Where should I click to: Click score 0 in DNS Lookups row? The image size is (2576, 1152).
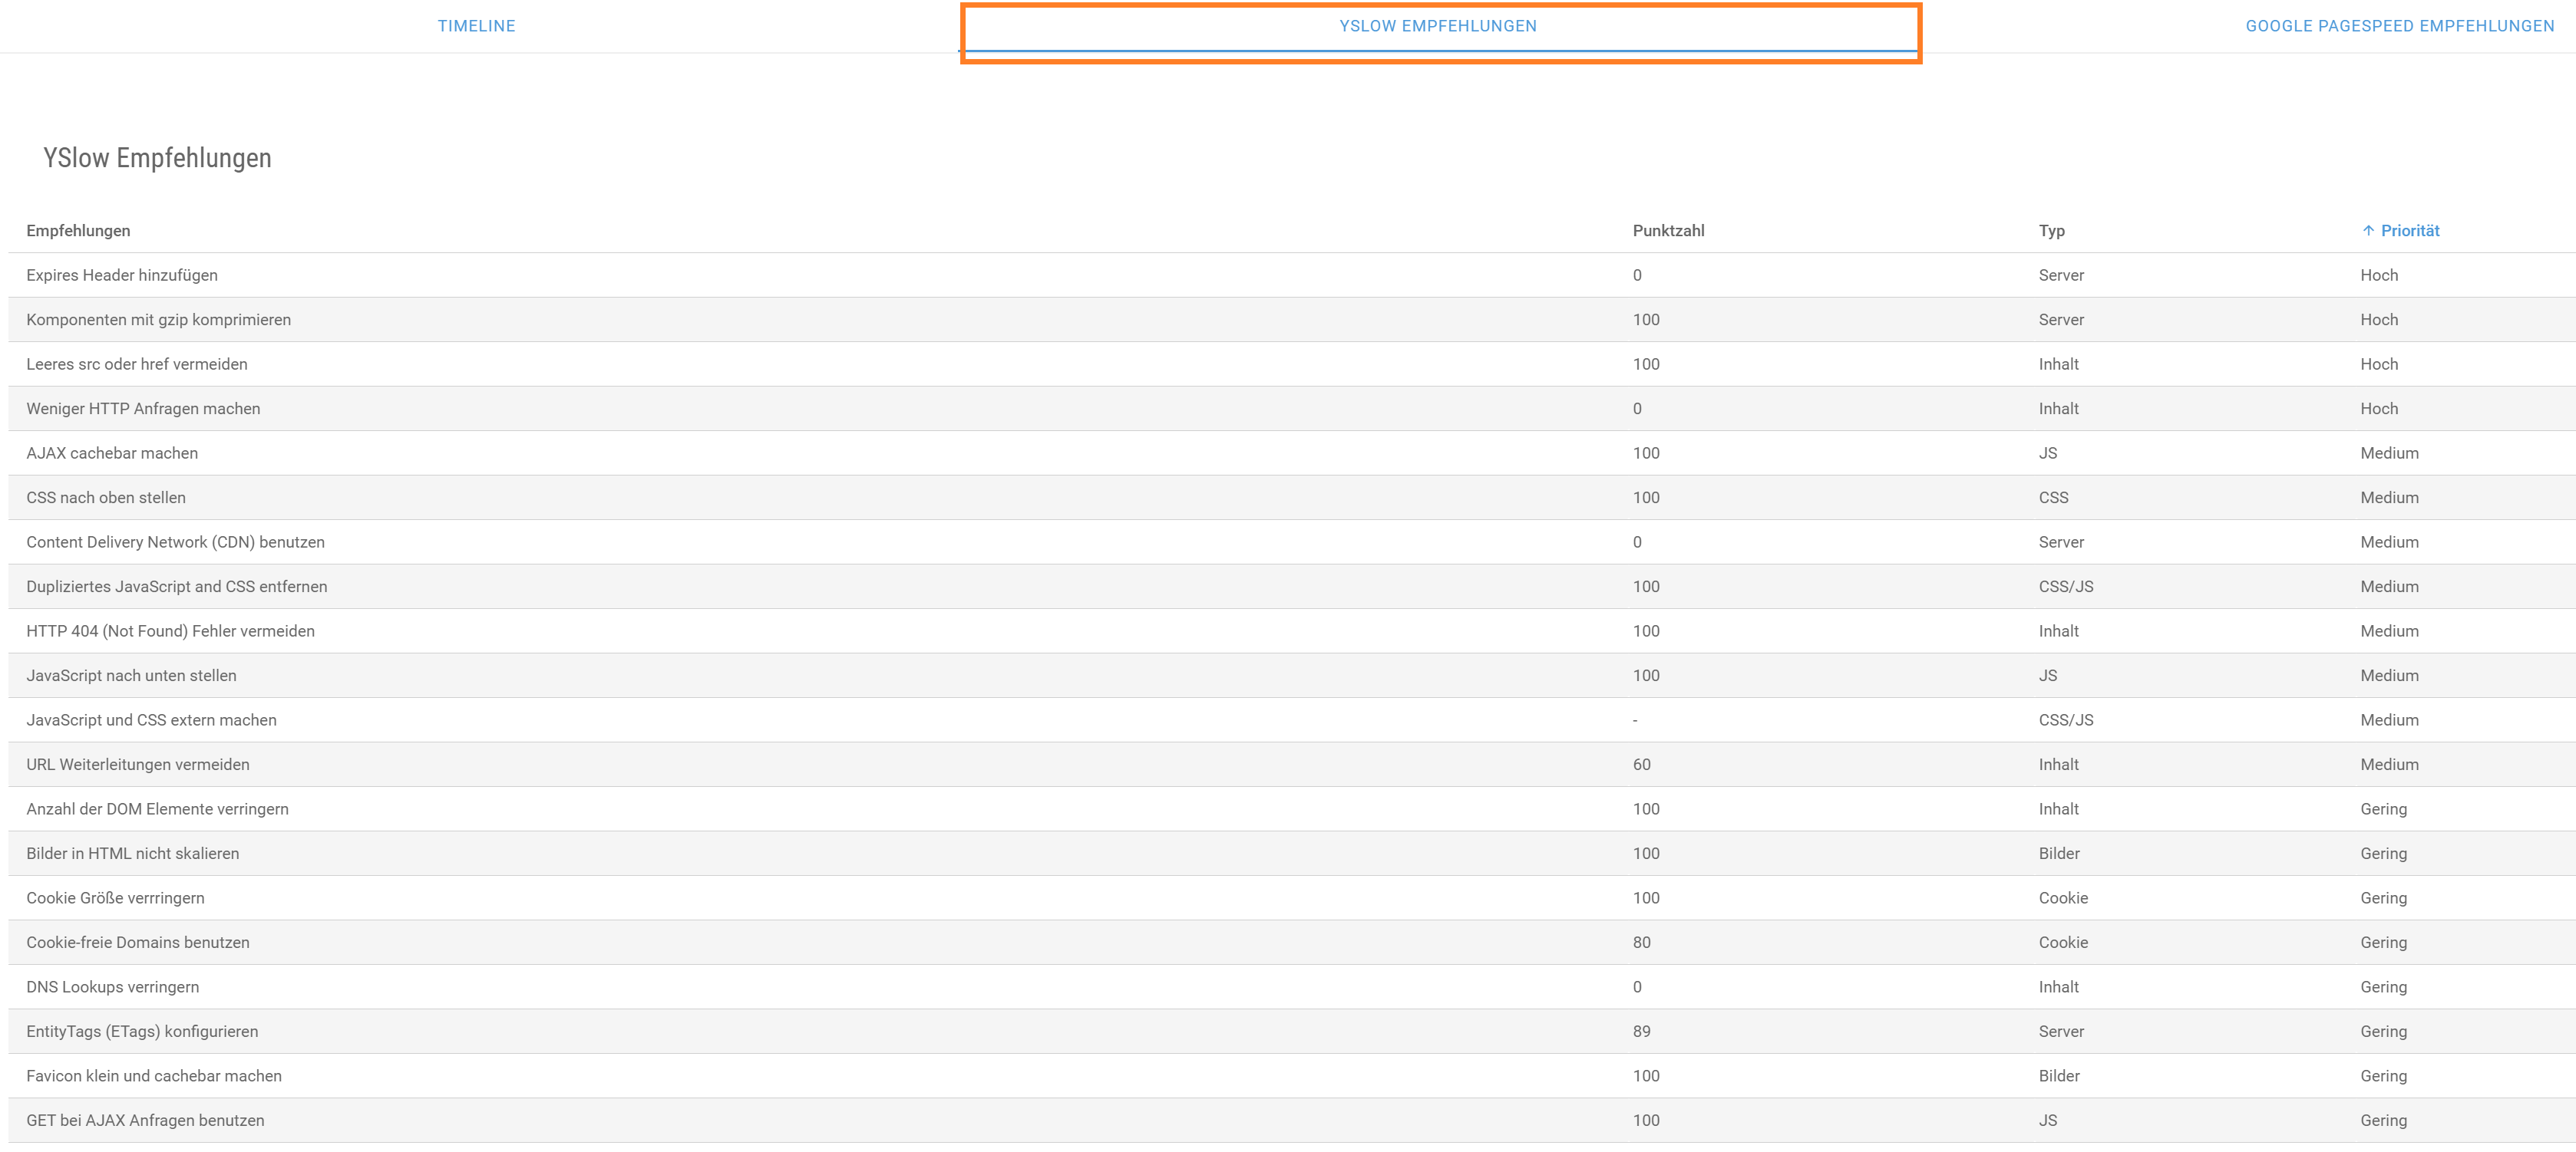1637,986
